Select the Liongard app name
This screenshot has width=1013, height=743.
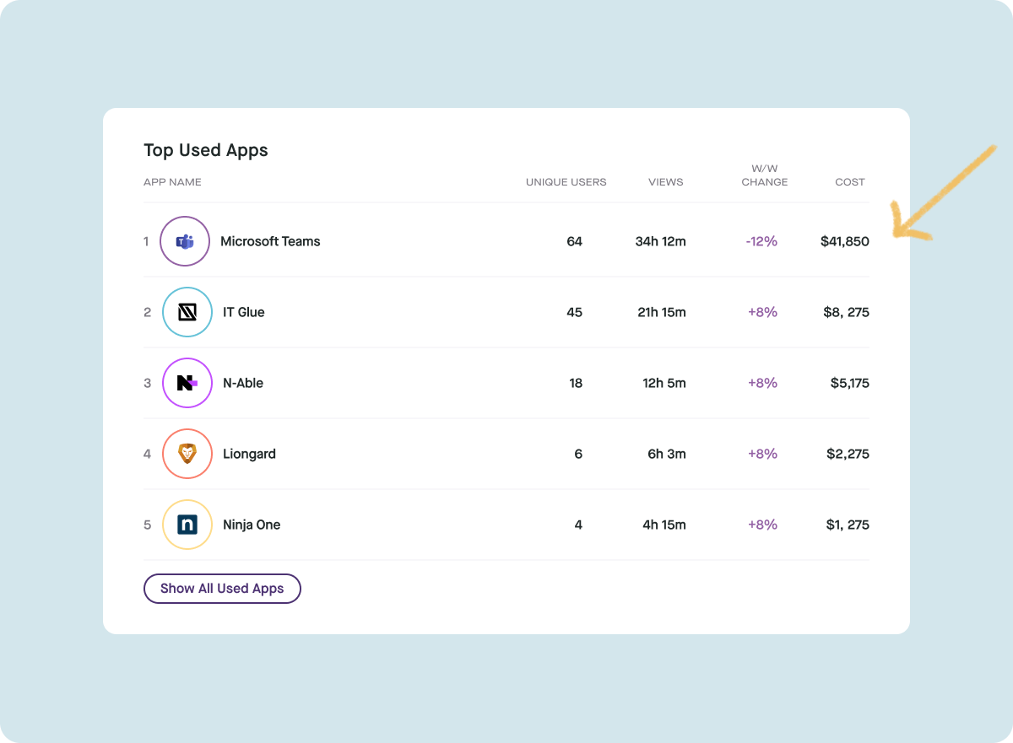tap(249, 454)
